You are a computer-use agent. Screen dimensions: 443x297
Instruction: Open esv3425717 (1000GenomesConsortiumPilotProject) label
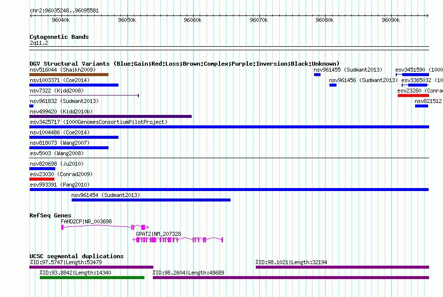[99, 122]
